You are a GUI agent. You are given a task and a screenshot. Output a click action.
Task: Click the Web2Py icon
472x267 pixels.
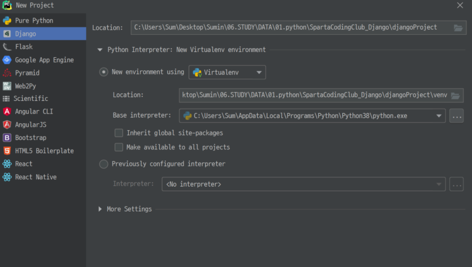click(x=7, y=86)
